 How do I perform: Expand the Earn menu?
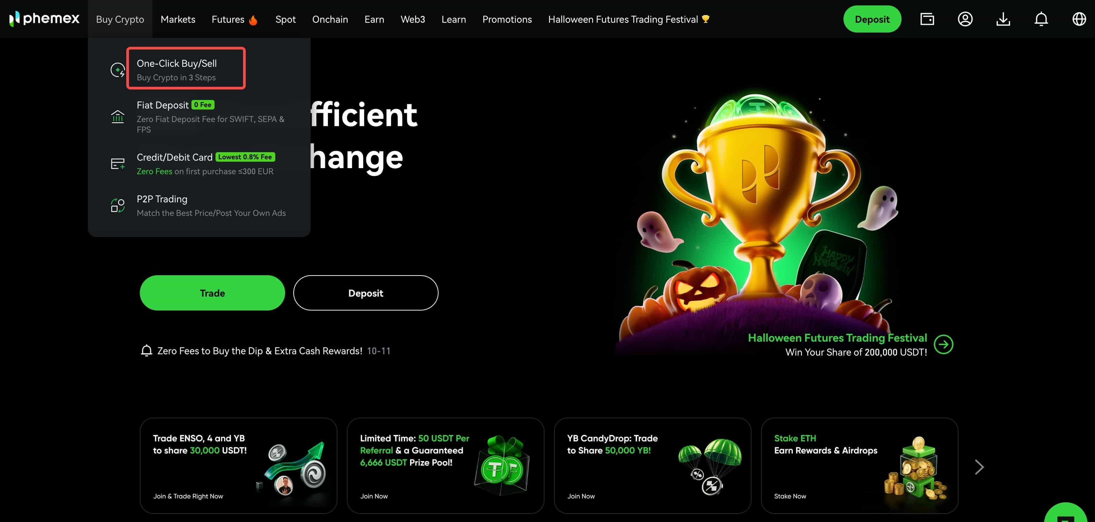pyautogui.click(x=374, y=19)
